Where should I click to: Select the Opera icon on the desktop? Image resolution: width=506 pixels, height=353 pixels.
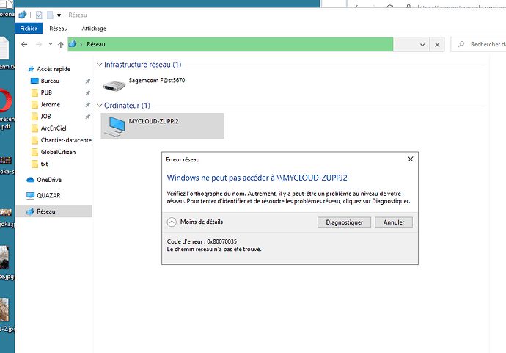point(6,101)
